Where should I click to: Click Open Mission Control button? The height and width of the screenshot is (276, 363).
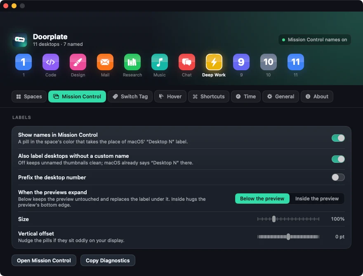point(44,260)
